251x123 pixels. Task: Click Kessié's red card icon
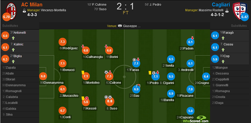pos(87,98)
